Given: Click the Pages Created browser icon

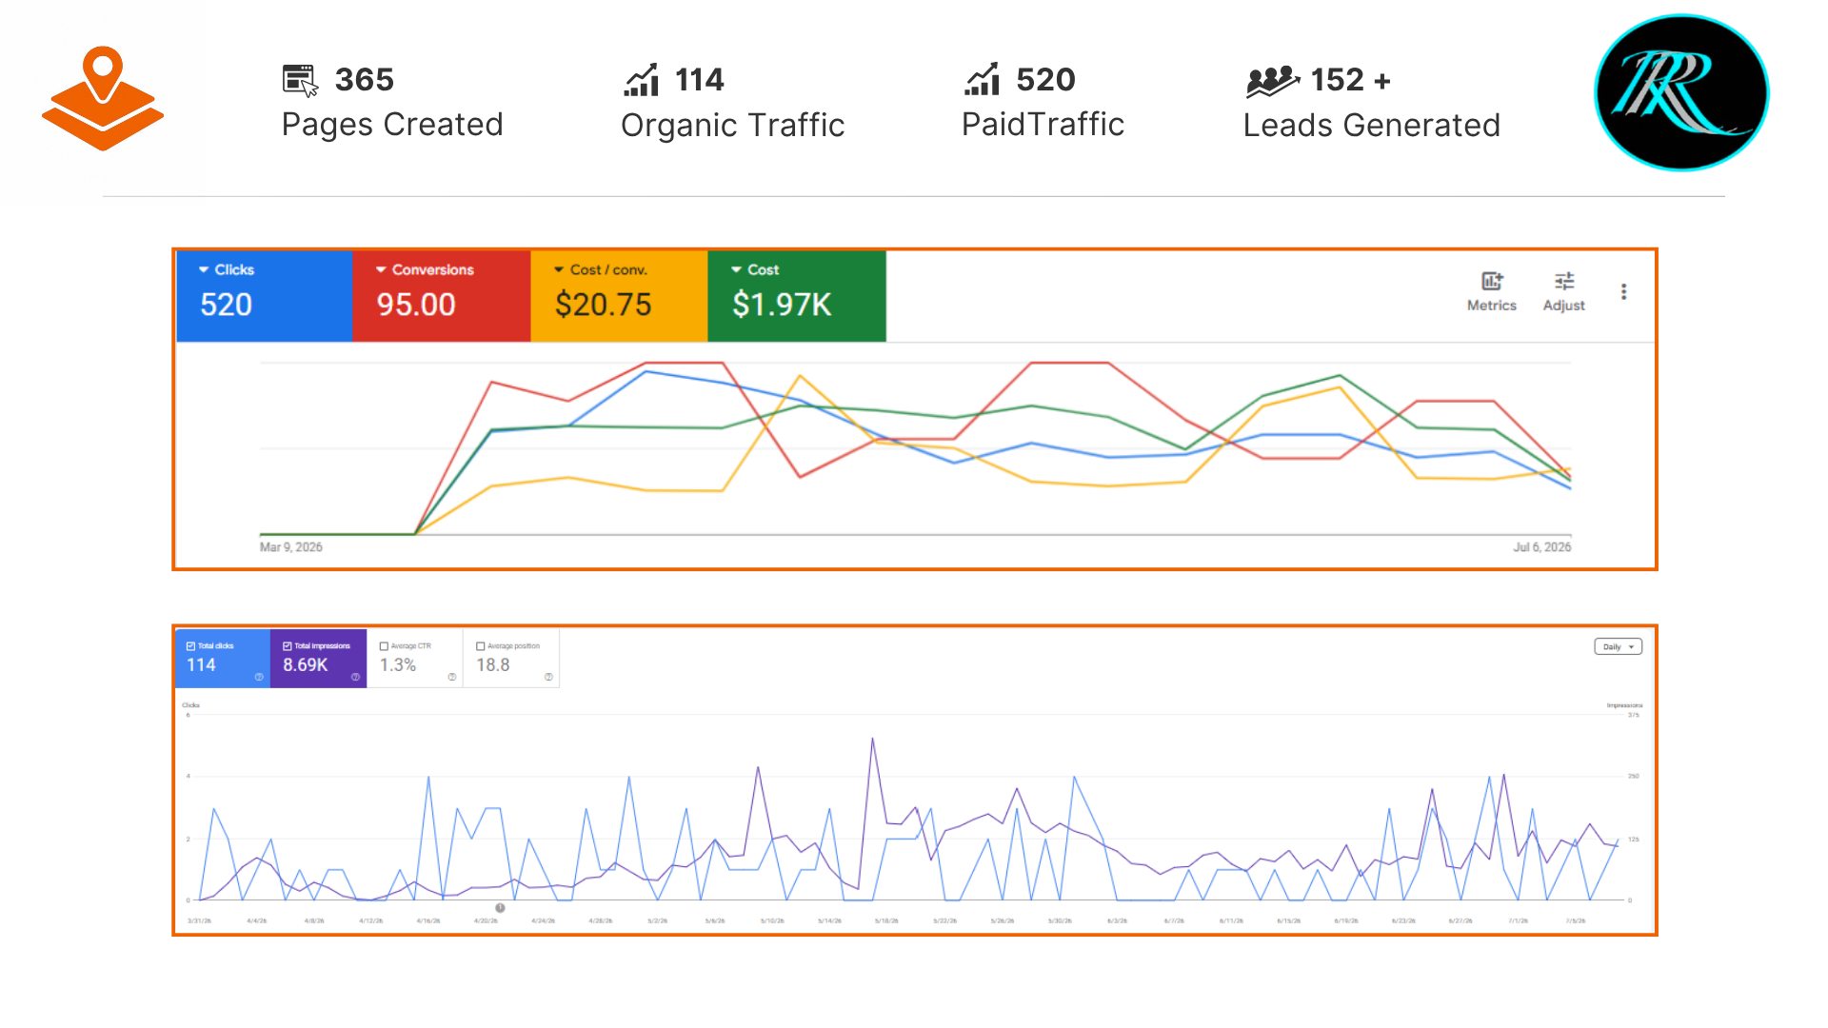Looking at the screenshot, I should pos(300,80).
